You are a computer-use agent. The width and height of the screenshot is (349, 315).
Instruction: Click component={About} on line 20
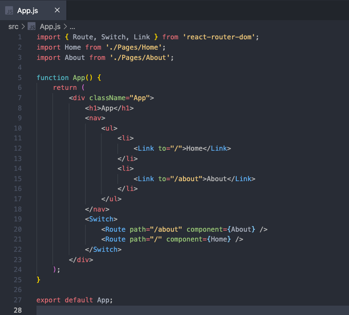pos(221,229)
